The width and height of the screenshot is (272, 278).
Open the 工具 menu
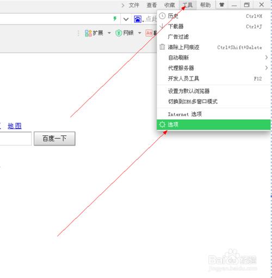click(x=188, y=5)
